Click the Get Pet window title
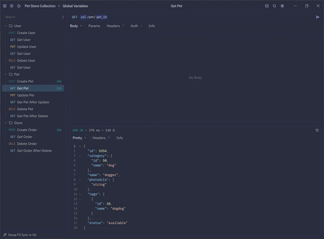Viewport: 324px width, 239px height. coord(177,6)
